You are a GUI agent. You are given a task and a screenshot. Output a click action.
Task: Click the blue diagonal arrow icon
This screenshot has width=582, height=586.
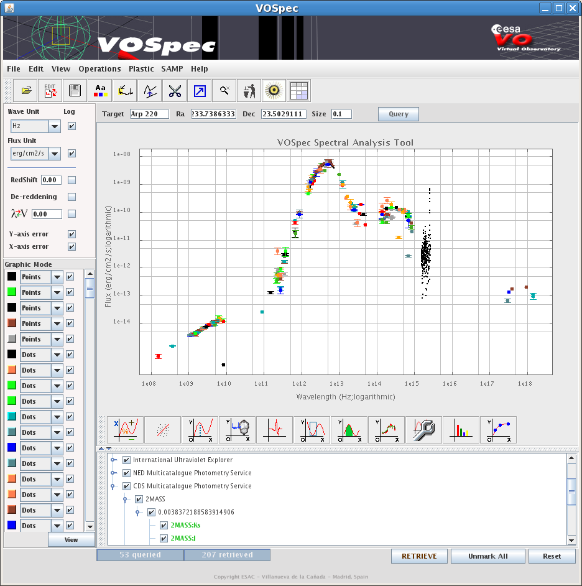coord(200,90)
